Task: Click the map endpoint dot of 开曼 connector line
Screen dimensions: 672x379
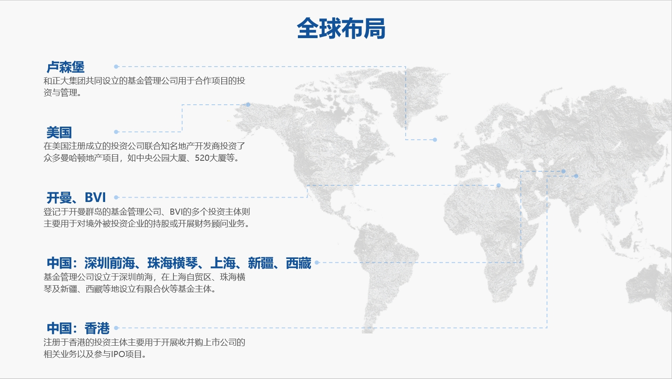Action: (x=499, y=185)
